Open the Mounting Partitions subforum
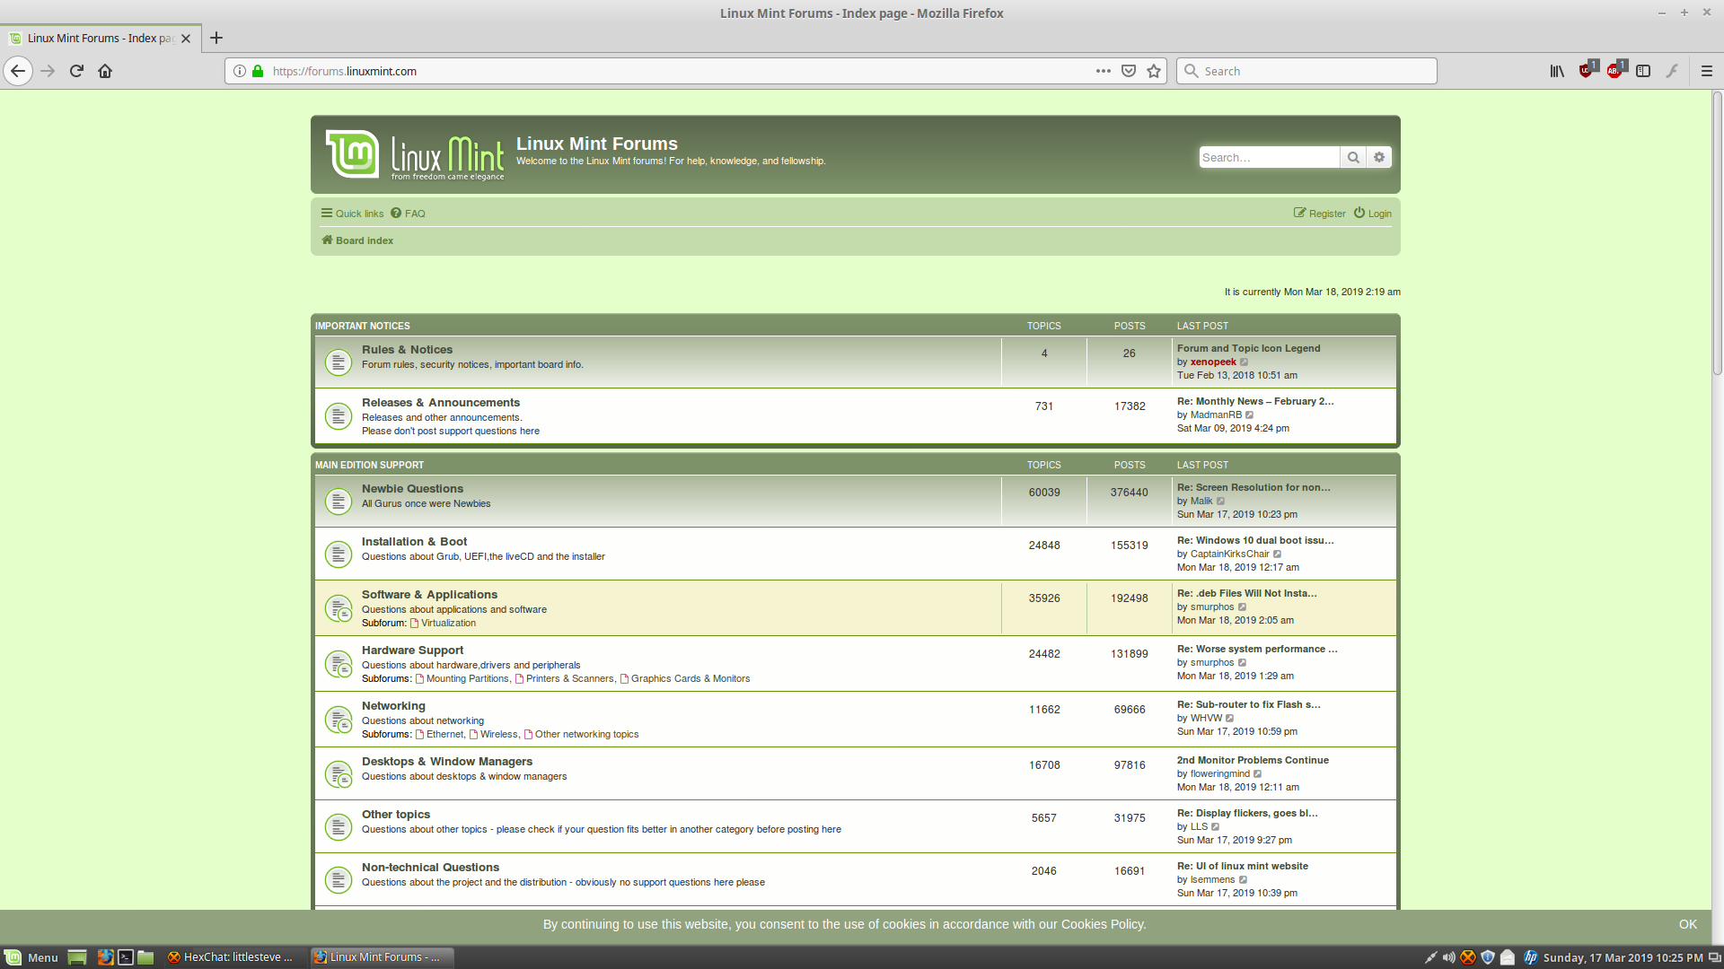 [x=467, y=679]
